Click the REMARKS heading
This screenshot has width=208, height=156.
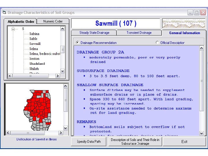pyautogui.click(x=86, y=122)
